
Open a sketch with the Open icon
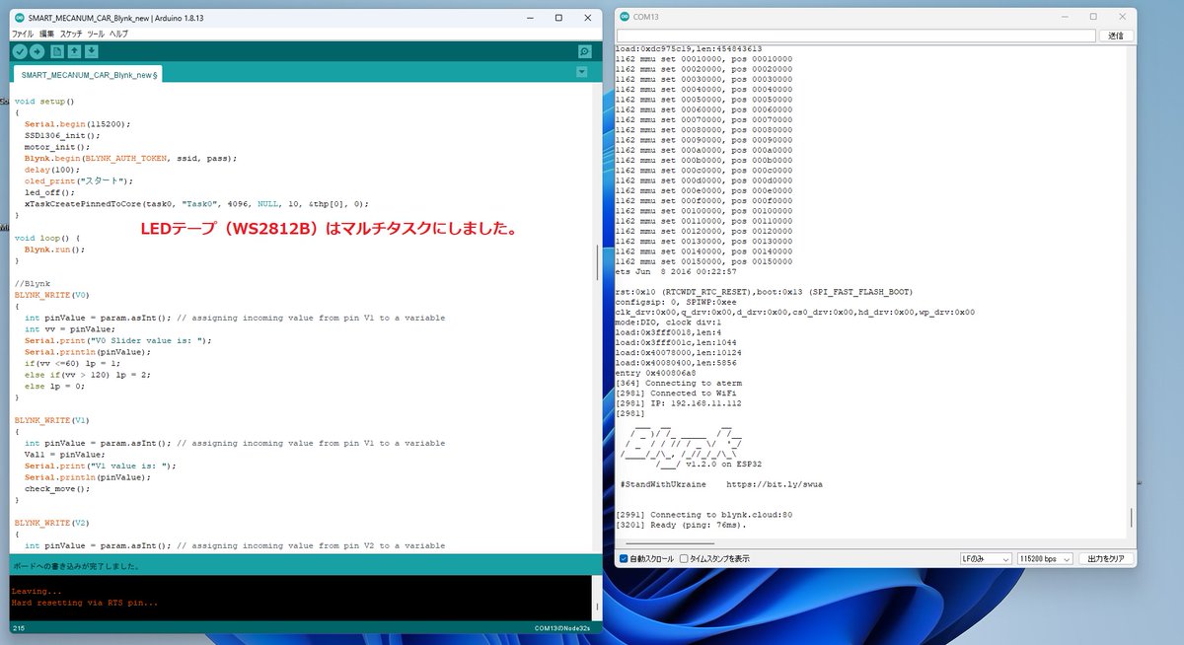click(x=74, y=51)
